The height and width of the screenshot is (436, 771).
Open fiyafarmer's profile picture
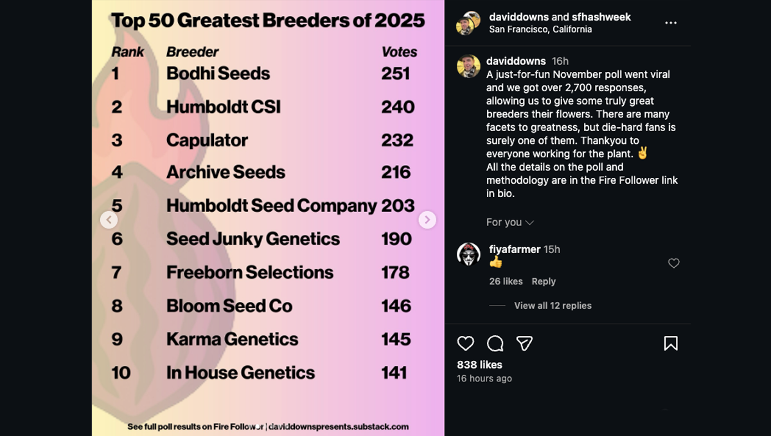coord(468,255)
